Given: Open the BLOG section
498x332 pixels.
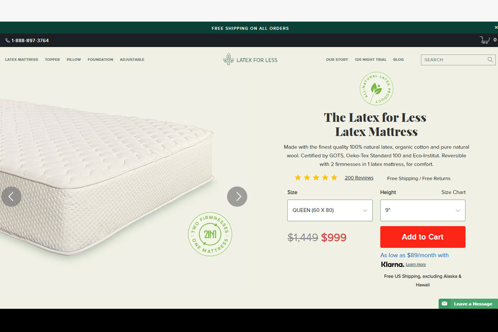Looking at the screenshot, I should click(x=398, y=59).
